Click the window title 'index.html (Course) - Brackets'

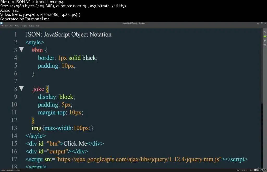tap(133, 23)
